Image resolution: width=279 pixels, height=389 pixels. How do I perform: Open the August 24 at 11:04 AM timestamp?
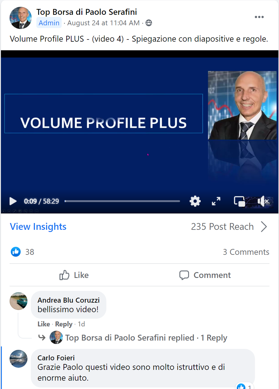[104, 23]
